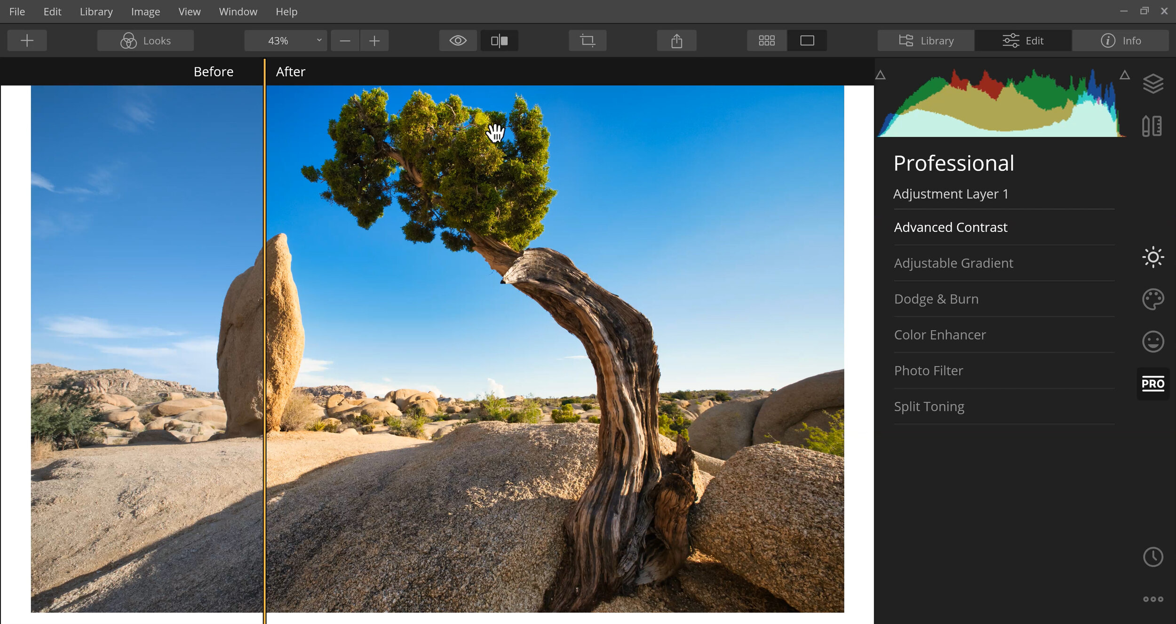Click the Add new layer button
Viewport: 1176px width, 624px height.
(x=27, y=40)
